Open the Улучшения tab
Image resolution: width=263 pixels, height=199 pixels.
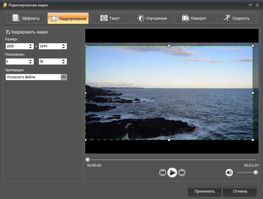click(152, 18)
